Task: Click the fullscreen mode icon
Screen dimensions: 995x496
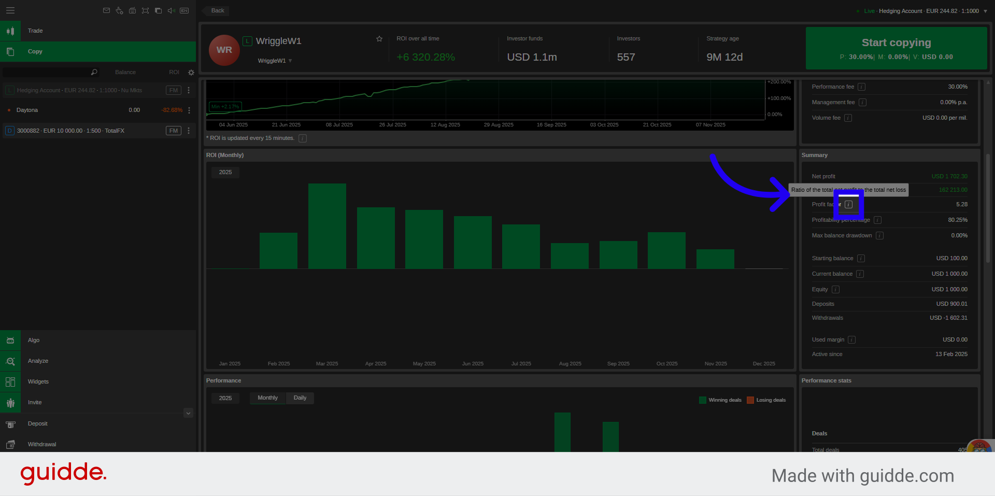Action: [x=145, y=10]
